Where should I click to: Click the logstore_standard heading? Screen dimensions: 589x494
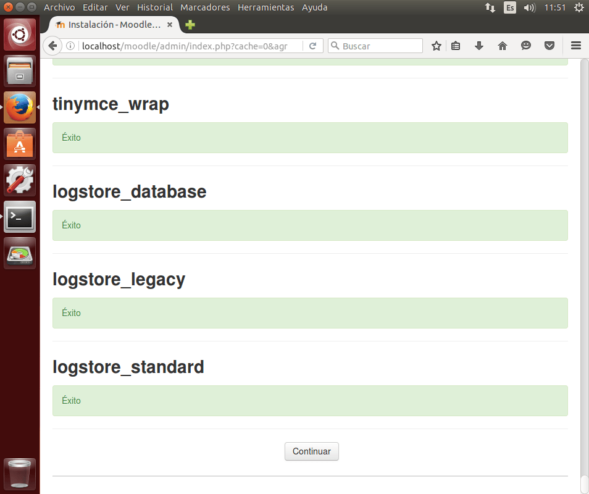click(x=128, y=367)
